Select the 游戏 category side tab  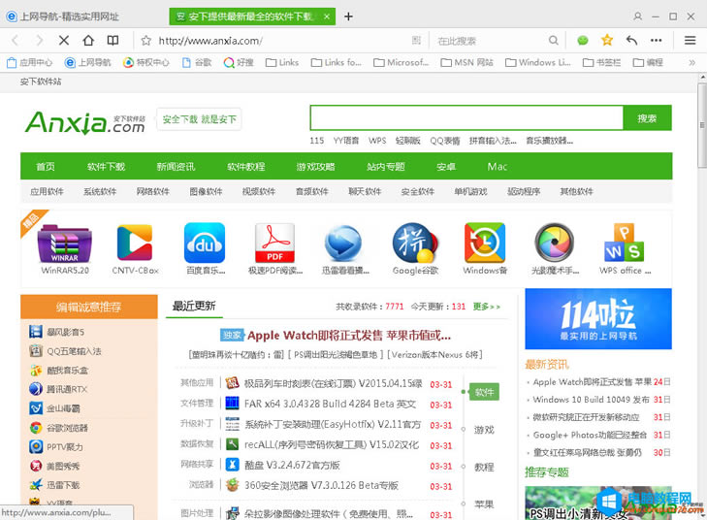coord(483,430)
